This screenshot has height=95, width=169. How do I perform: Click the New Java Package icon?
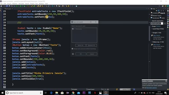pyautogui.click(x=32, y=6)
